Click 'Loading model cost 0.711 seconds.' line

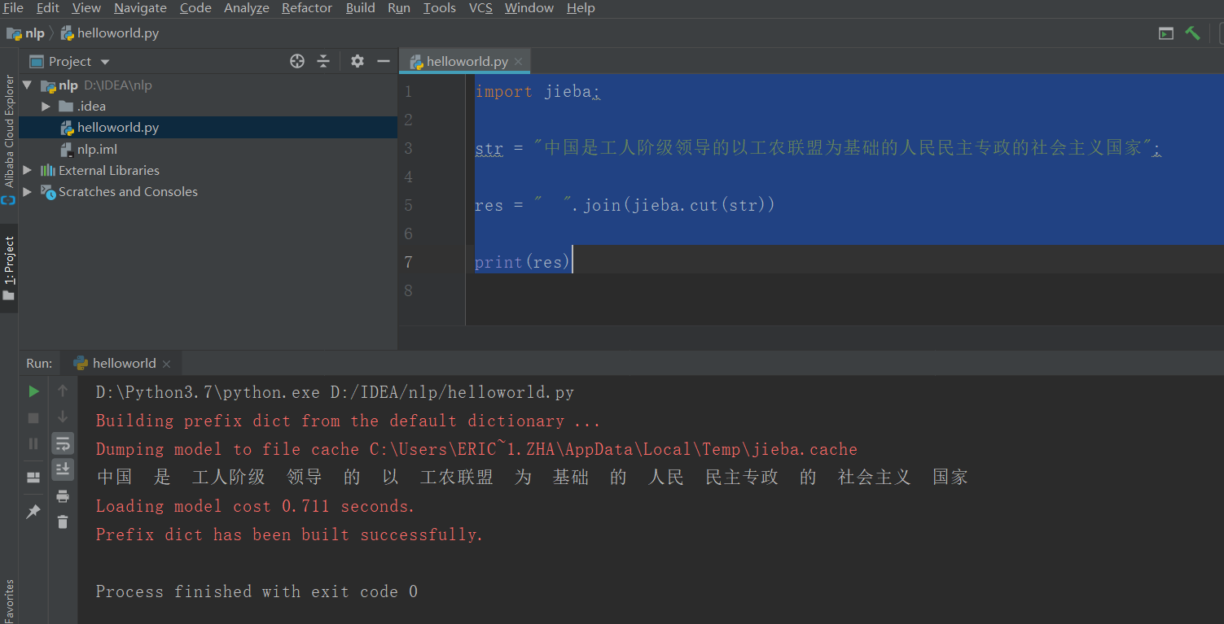(x=256, y=506)
